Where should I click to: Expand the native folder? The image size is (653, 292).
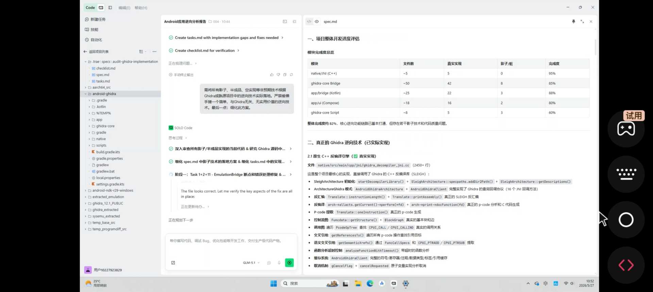(x=89, y=139)
